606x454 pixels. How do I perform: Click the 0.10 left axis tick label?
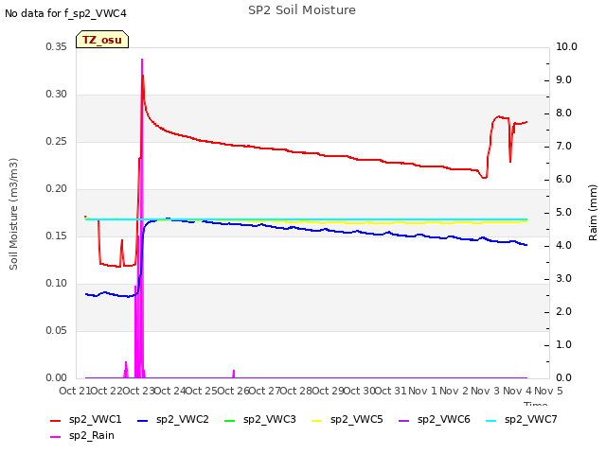(57, 284)
